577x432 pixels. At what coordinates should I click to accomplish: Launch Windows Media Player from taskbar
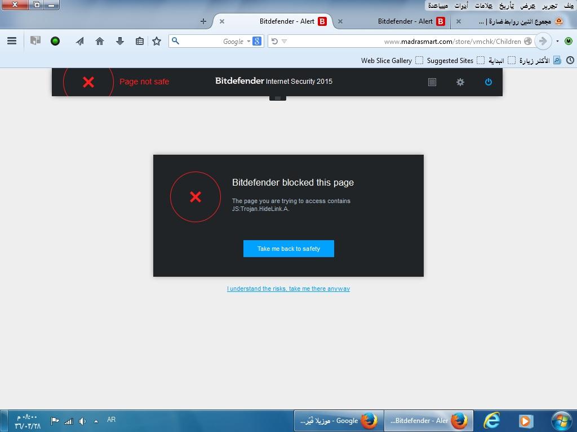(x=526, y=421)
